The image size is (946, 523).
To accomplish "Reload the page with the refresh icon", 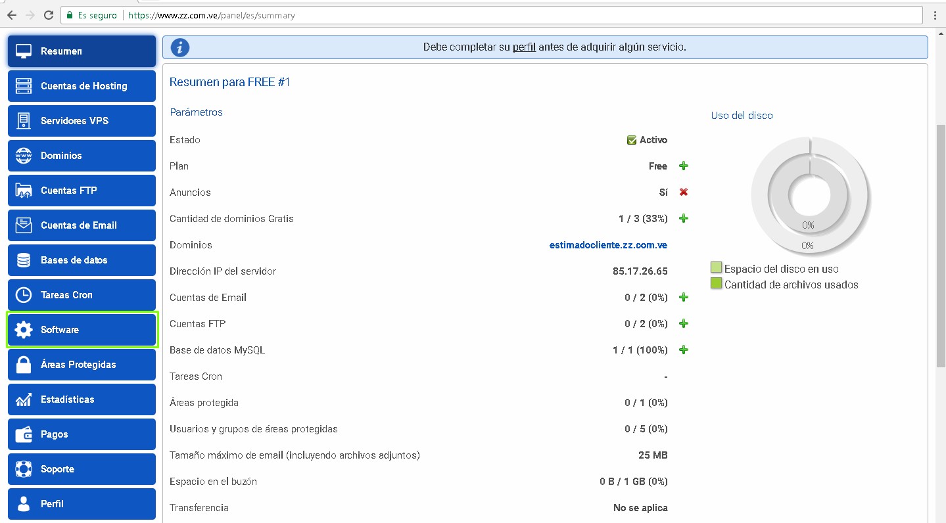I will (49, 14).
